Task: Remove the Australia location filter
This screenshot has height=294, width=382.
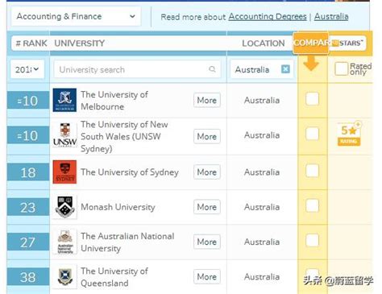Action: (x=285, y=69)
